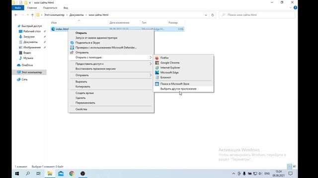Click Документы in breadcrumb path

(x=77, y=15)
